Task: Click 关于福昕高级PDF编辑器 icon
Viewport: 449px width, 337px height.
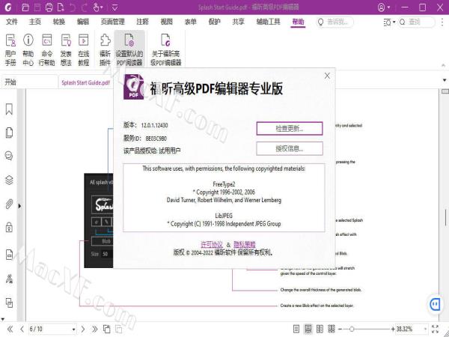Action: click(166, 49)
